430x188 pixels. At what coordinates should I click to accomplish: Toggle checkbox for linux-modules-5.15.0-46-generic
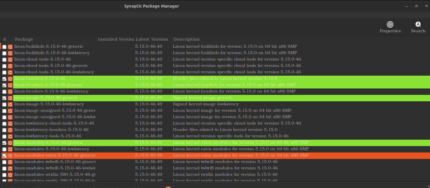(x=4, y=143)
